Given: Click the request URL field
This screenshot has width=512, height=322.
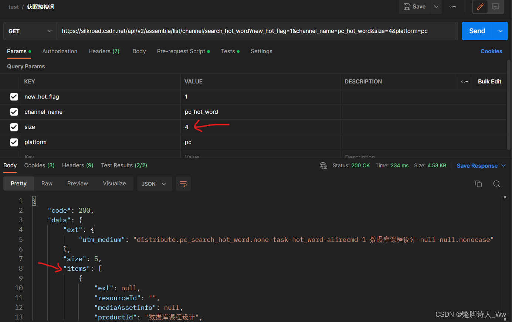Looking at the screenshot, I should tap(257, 31).
